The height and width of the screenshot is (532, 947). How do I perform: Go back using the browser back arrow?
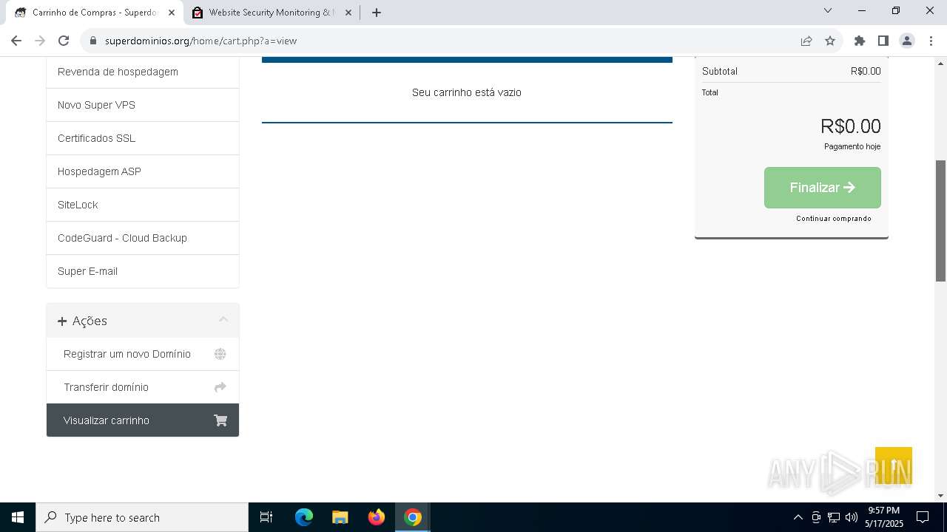(x=16, y=41)
